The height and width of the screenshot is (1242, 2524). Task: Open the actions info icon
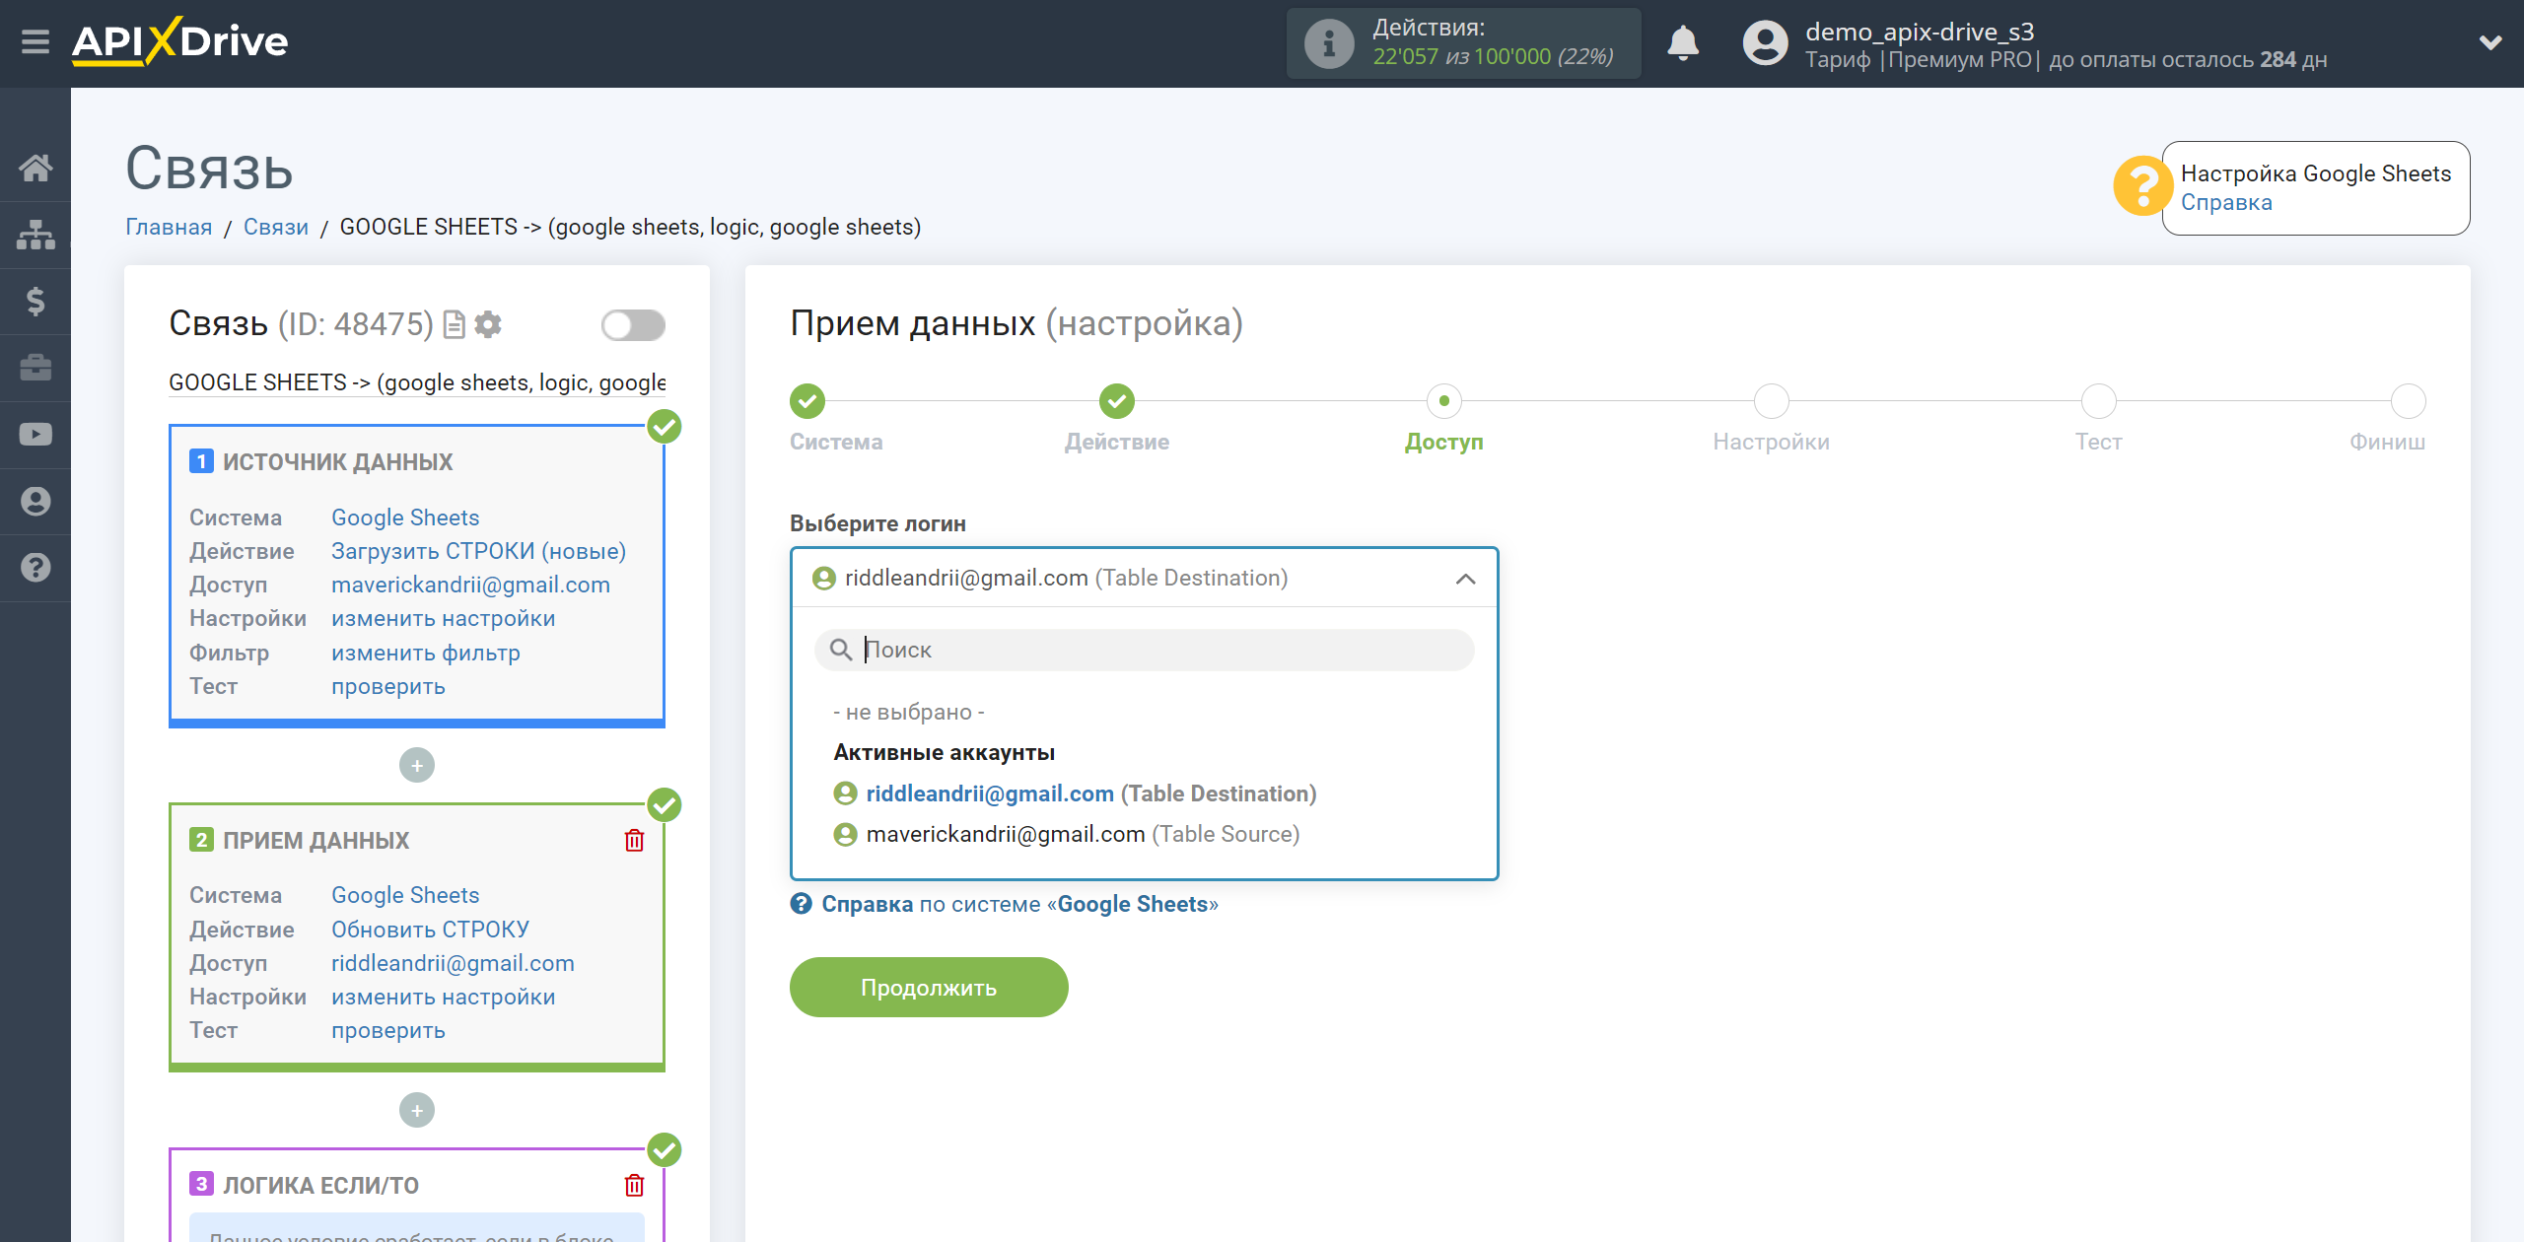(x=1328, y=43)
